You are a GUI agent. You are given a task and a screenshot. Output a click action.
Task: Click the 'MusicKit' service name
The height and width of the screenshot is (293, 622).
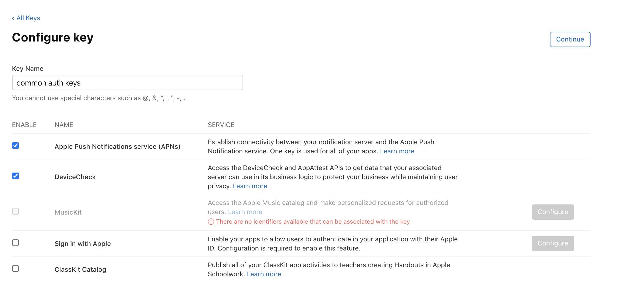(68, 212)
